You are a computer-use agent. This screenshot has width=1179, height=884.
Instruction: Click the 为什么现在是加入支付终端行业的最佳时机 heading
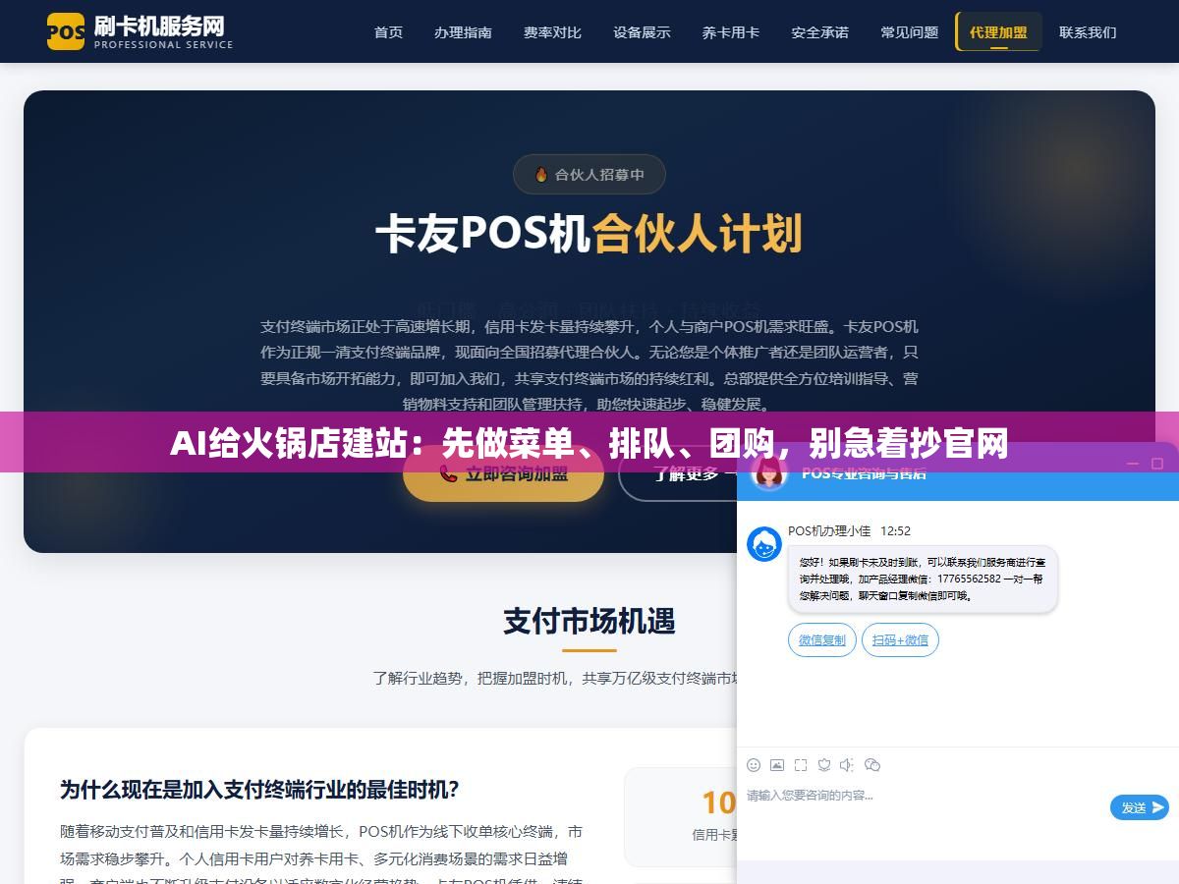pos(259,790)
